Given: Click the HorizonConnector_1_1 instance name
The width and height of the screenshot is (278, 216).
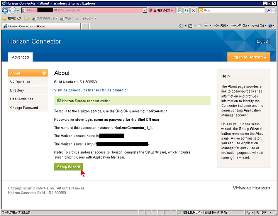Looking at the screenshot, I should tap(133, 128).
